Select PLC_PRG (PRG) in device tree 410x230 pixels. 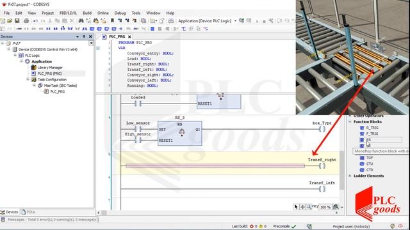[x=49, y=73]
